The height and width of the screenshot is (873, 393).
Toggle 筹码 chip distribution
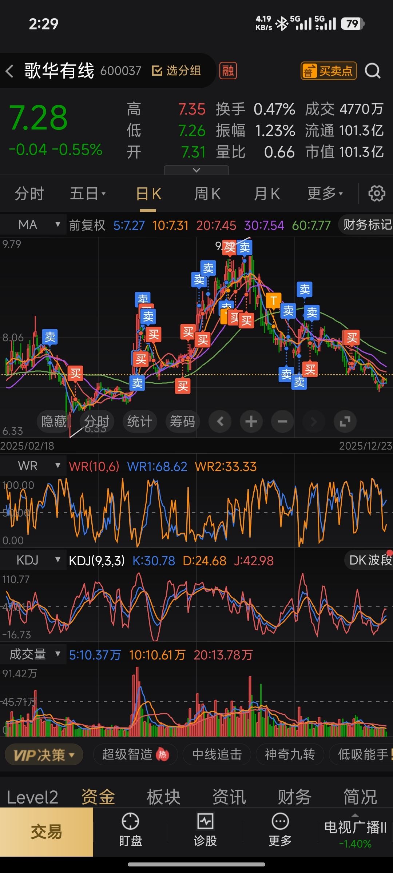(183, 422)
